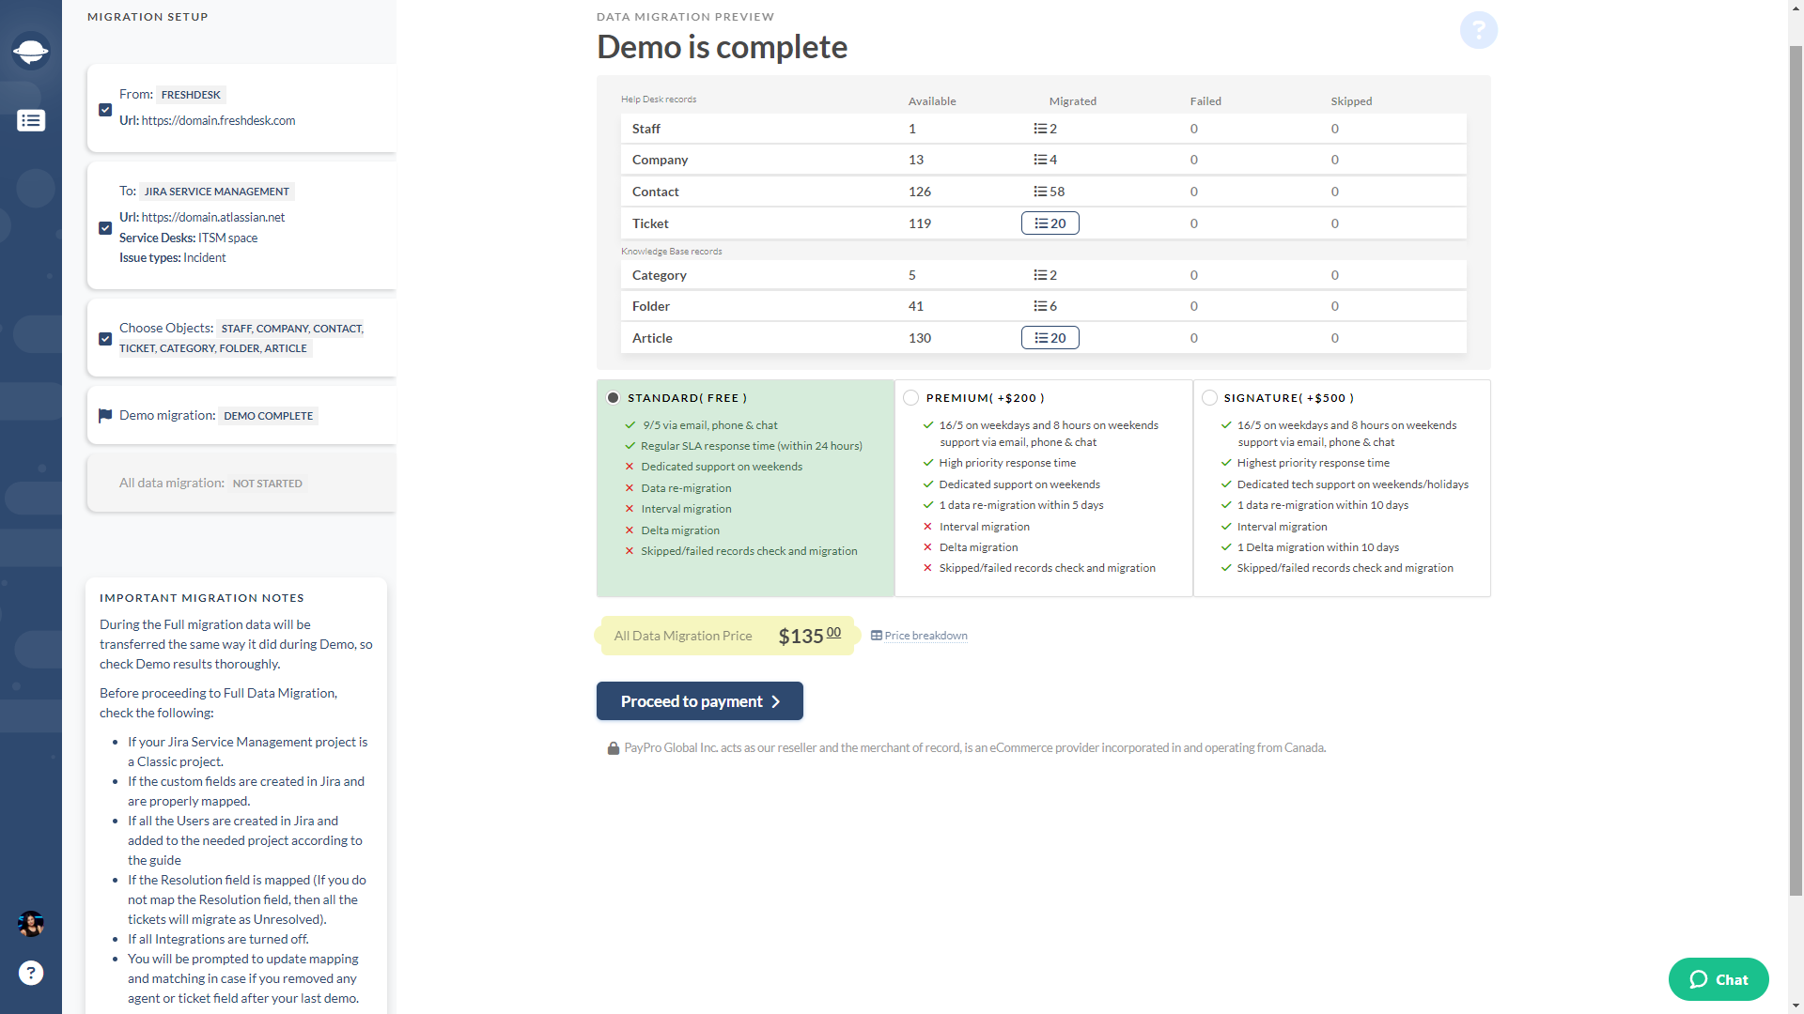
Task: Click the Issue types: Incident text
Action: click(x=172, y=257)
